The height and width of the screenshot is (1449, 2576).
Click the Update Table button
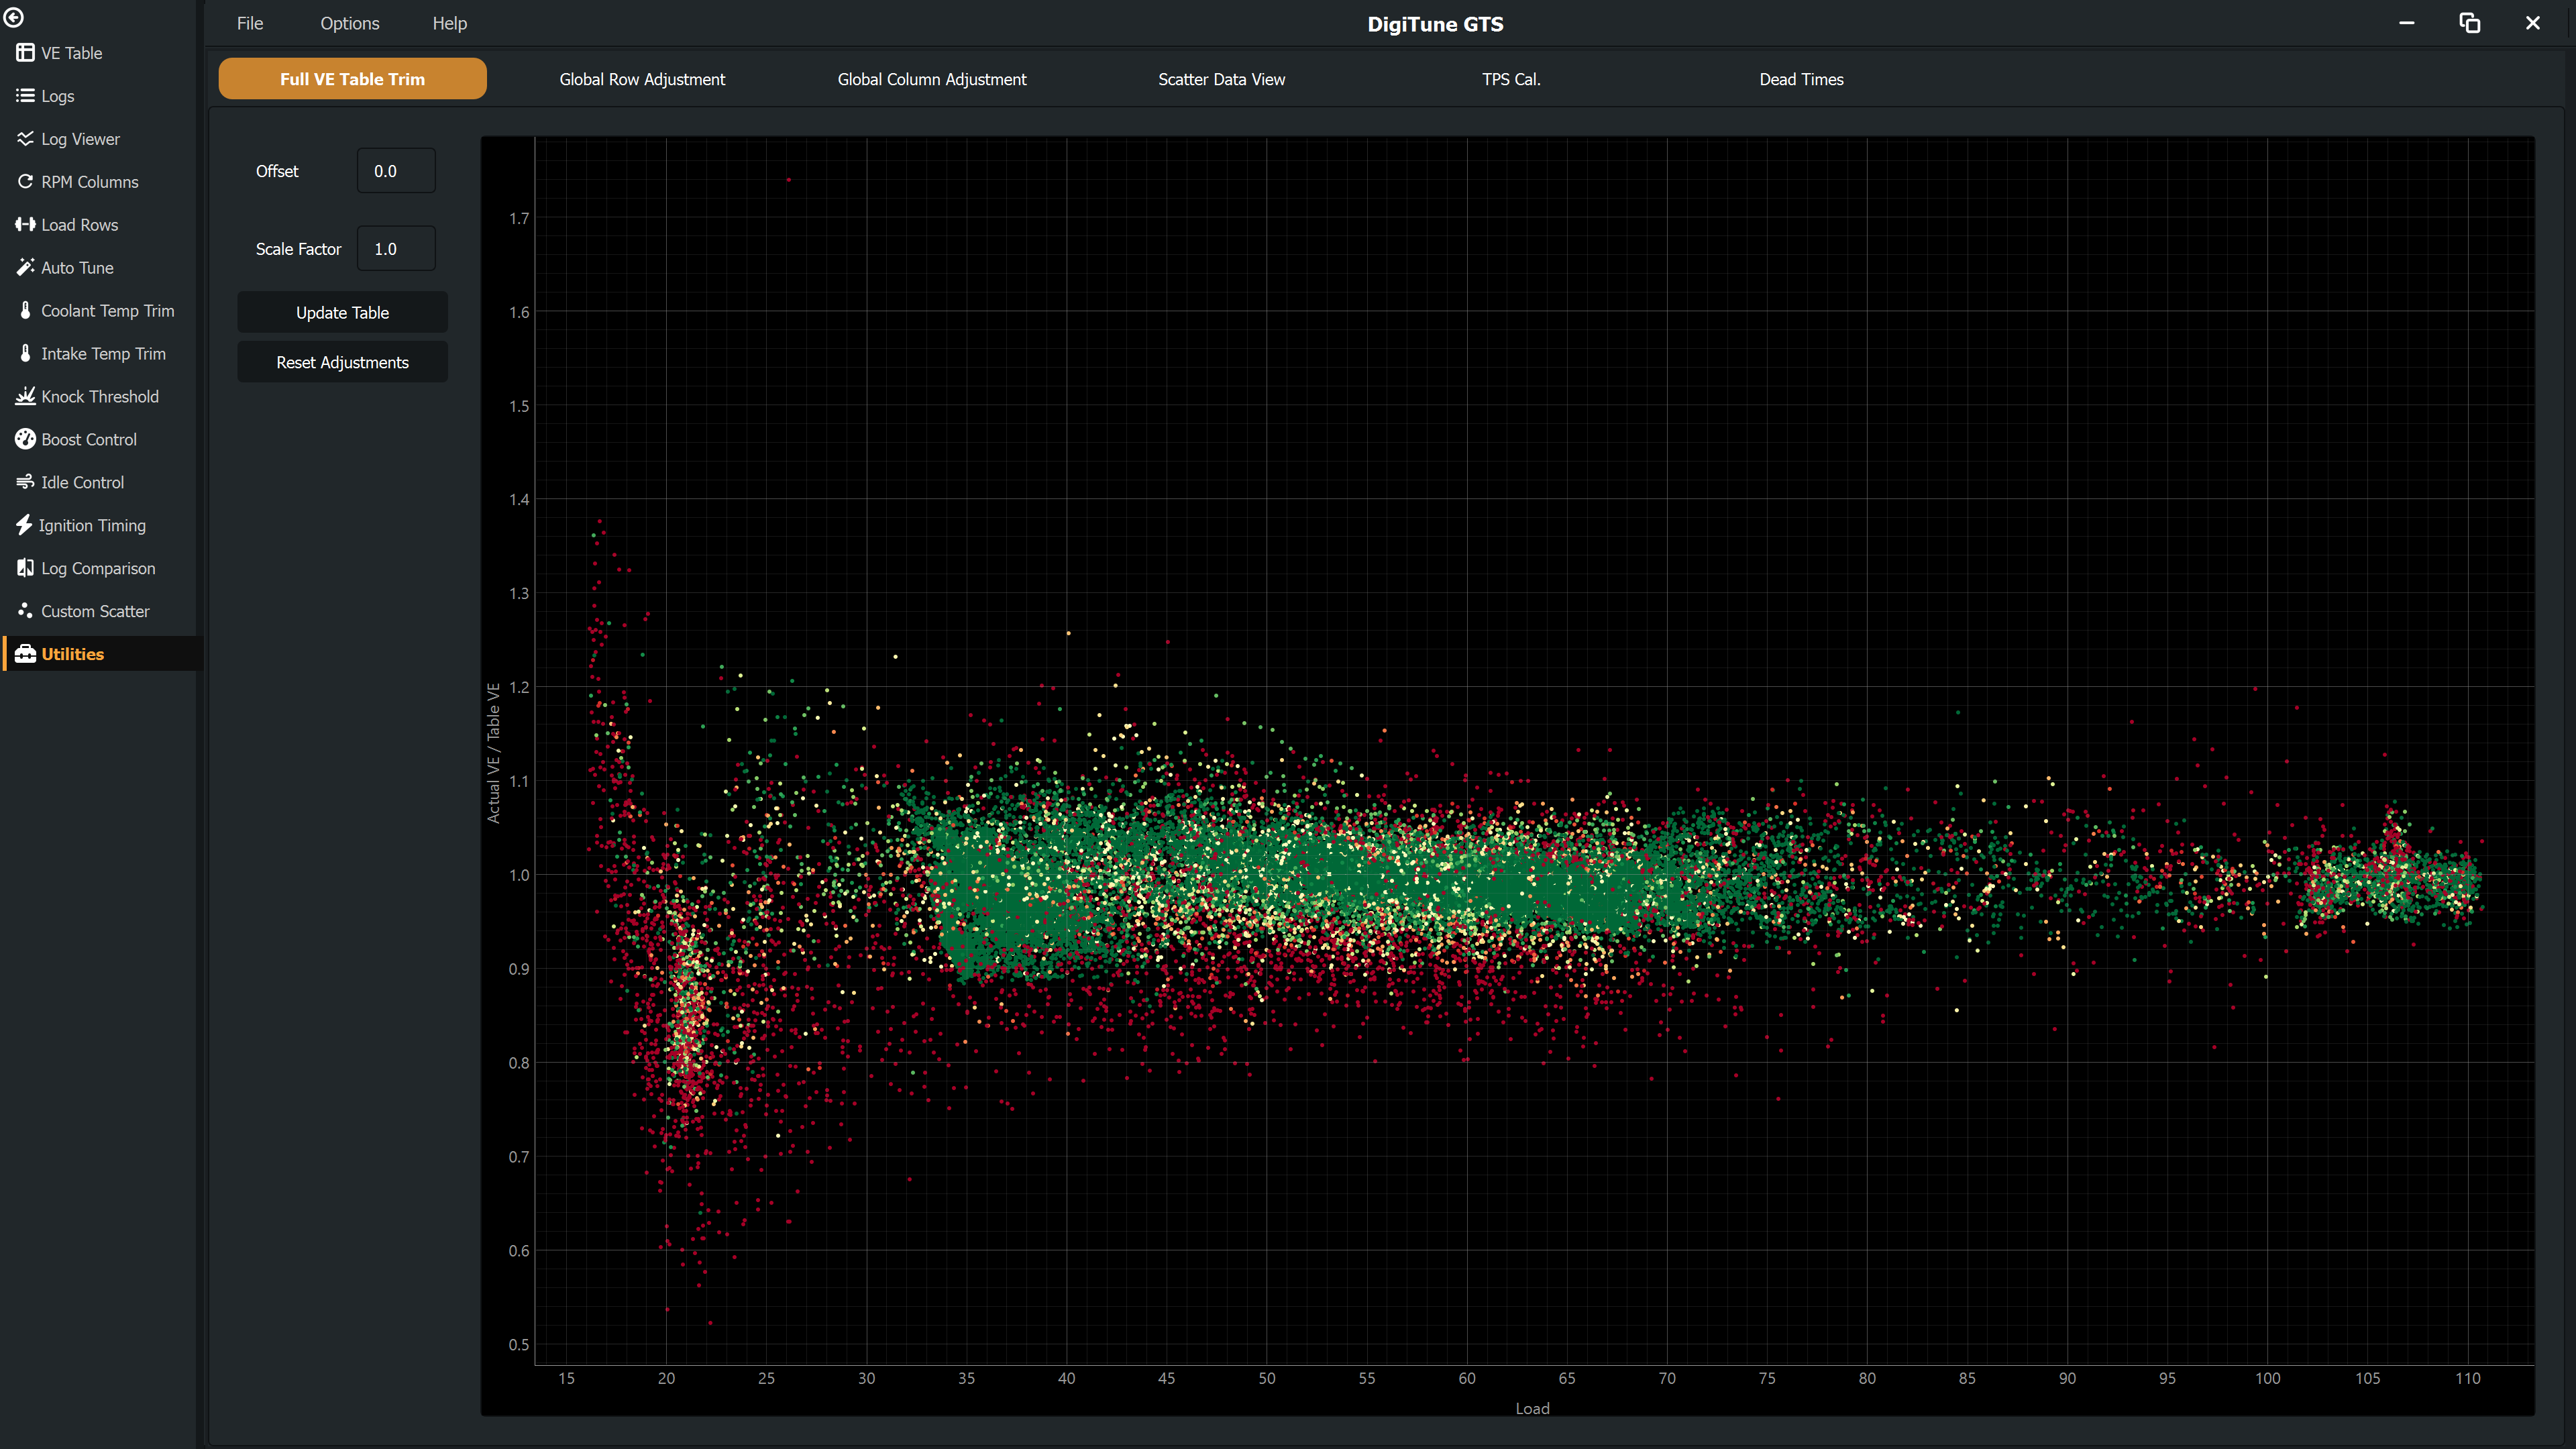coord(343,312)
